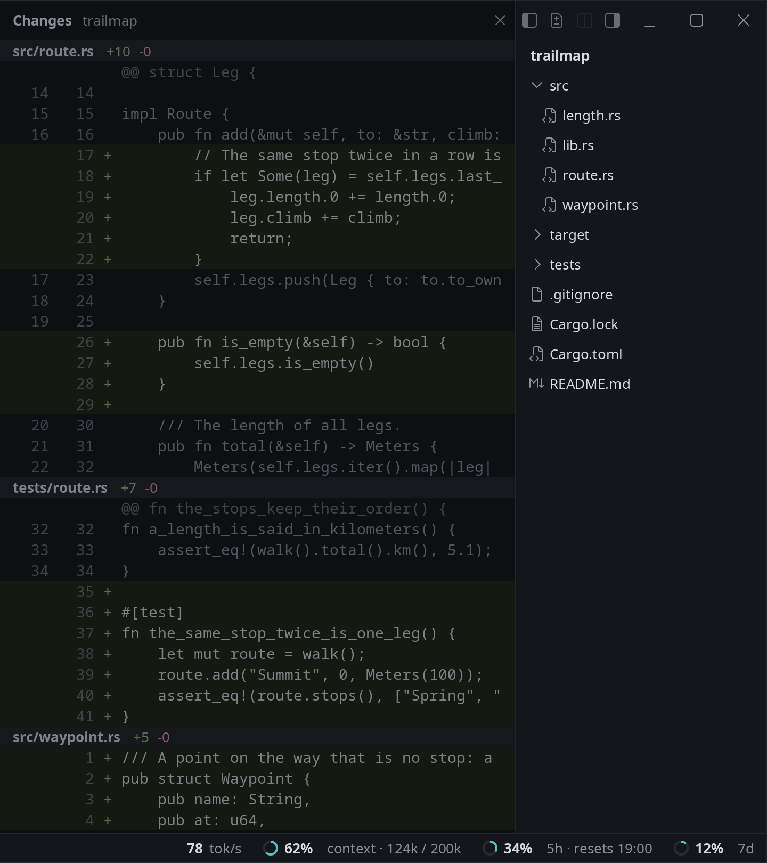Toggle the left sidebar panel icon
The width and height of the screenshot is (767, 863).
(x=529, y=20)
